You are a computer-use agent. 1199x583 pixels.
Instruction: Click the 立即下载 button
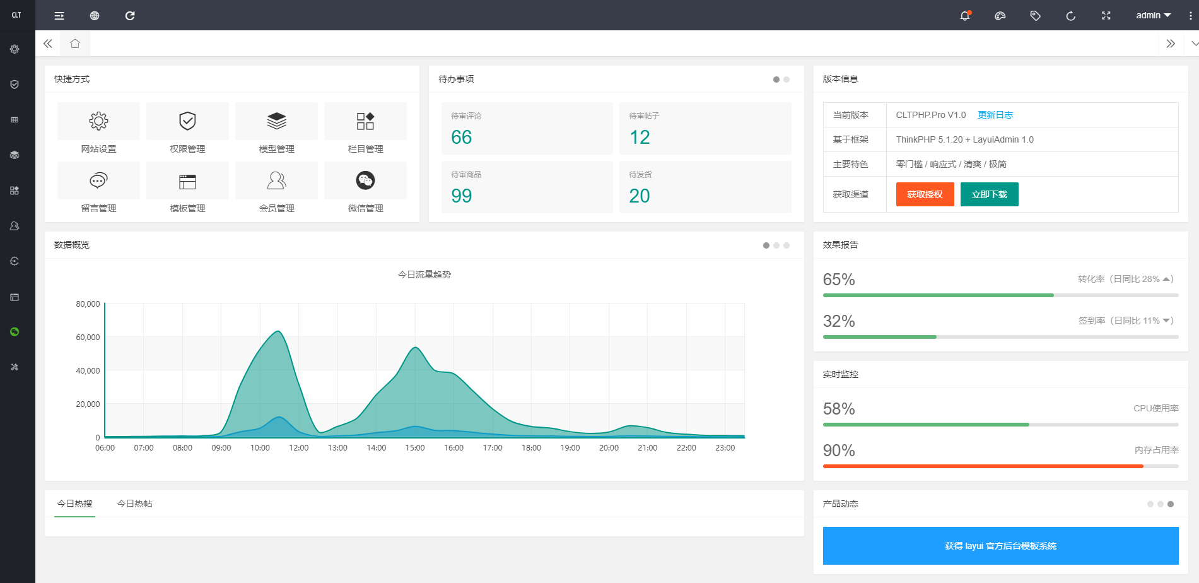click(x=989, y=194)
